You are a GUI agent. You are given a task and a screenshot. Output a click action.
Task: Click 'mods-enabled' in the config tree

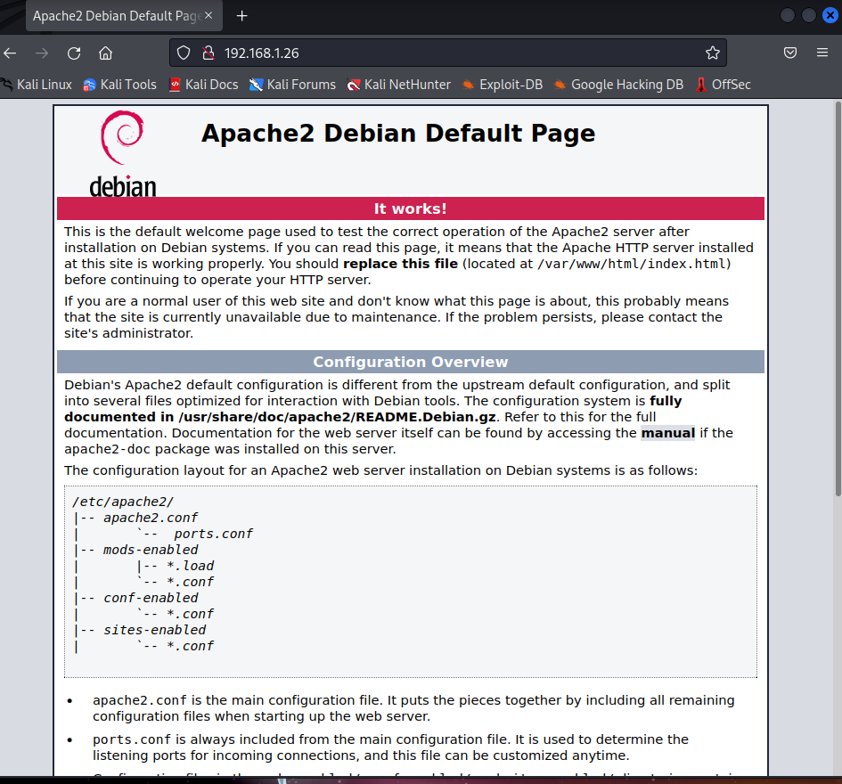(x=151, y=550)
